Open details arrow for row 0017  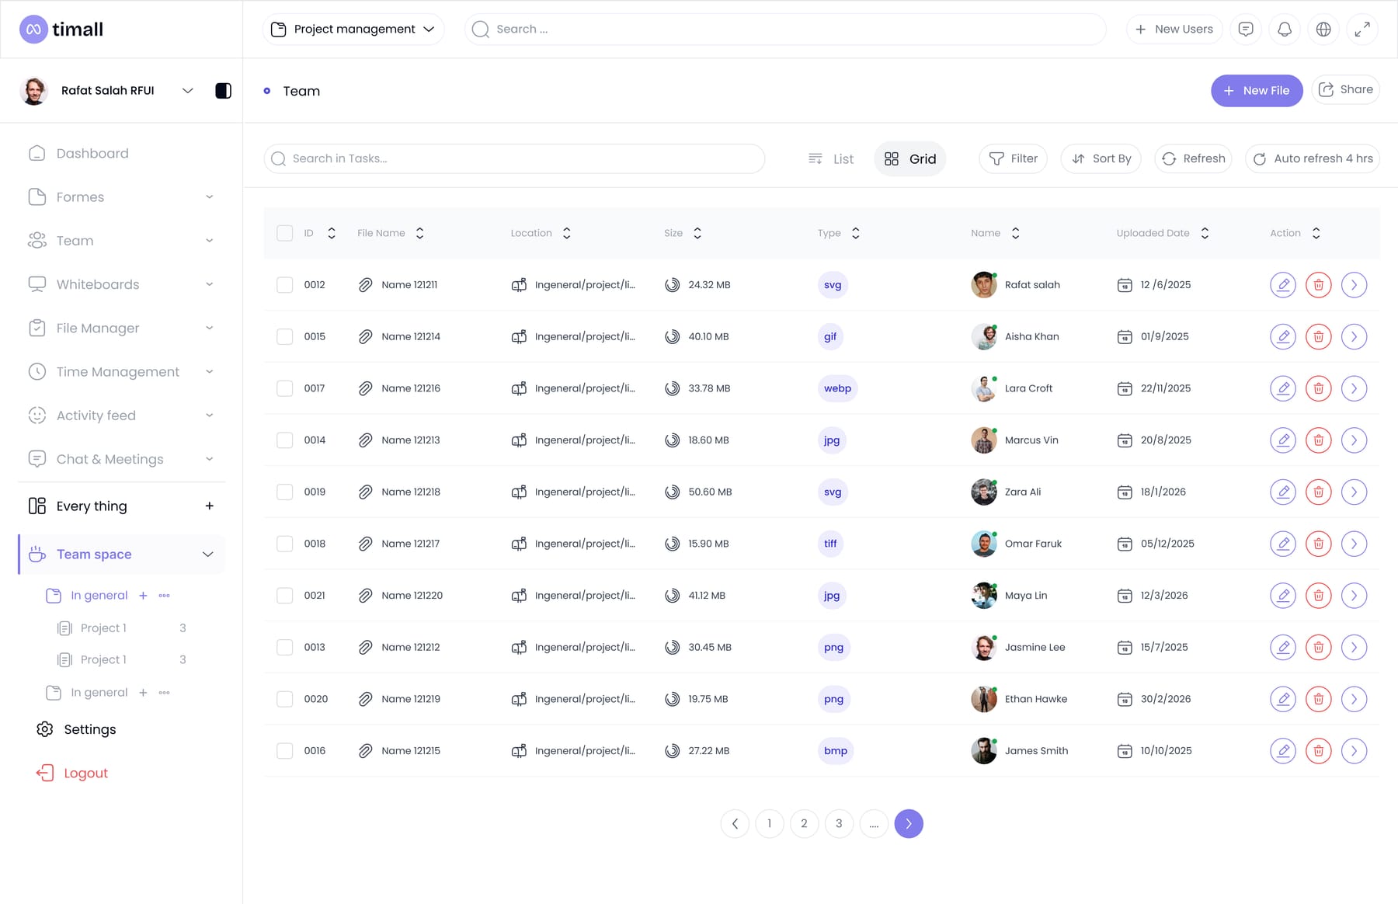[1354, 388]
